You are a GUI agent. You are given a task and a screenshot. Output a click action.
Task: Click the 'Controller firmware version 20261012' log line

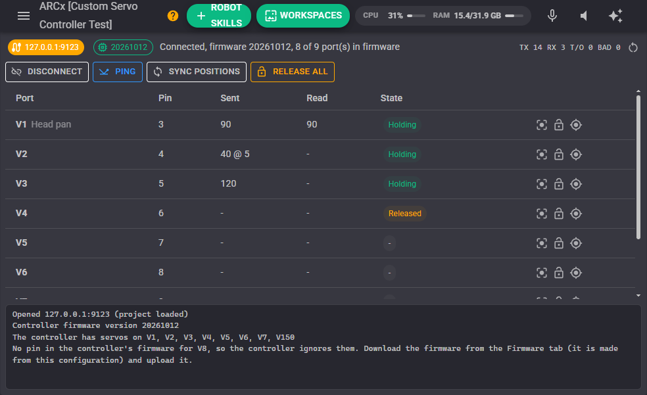pos(95,325)
